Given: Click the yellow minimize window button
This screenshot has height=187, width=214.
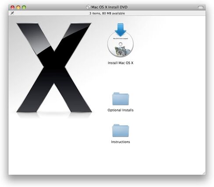Looking at the screenshot, I should 18,7.
